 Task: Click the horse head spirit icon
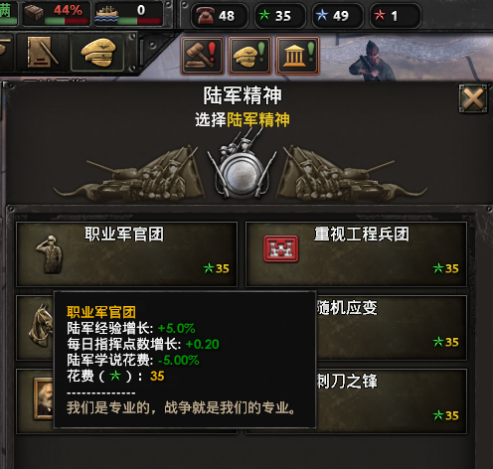tap(41, 326)
